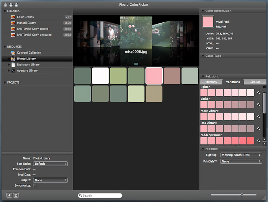Screen dimensions: 268x202
Task: Click the Color Groups library icon
Action: tap(13, 17)
